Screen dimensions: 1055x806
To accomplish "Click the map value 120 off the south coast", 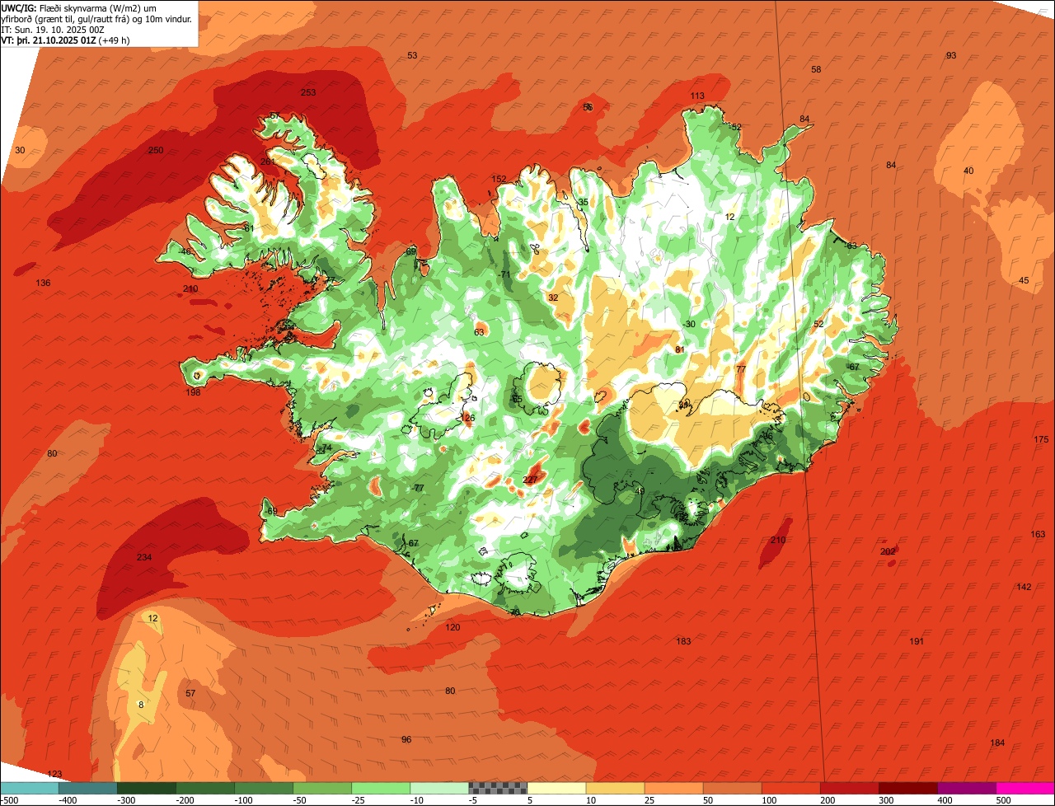I will 452,627.
